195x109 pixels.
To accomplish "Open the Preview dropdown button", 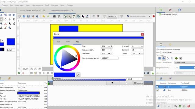I will point(112,16).
